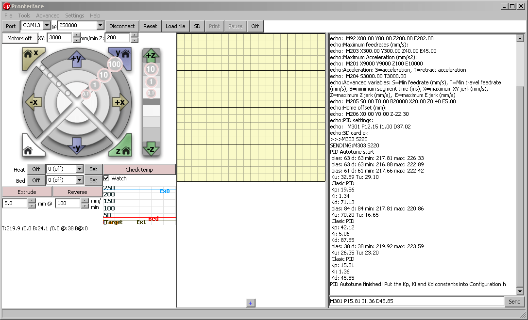Click inside the G-code command input field
The image size is (528, 320).
click(x=415, y=301)
